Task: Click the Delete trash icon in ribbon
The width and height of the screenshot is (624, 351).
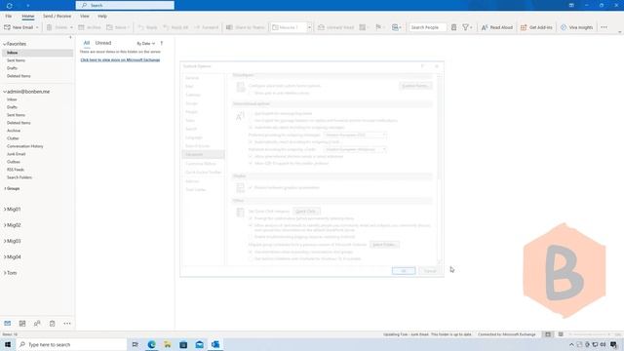Action: coord(50,27)
